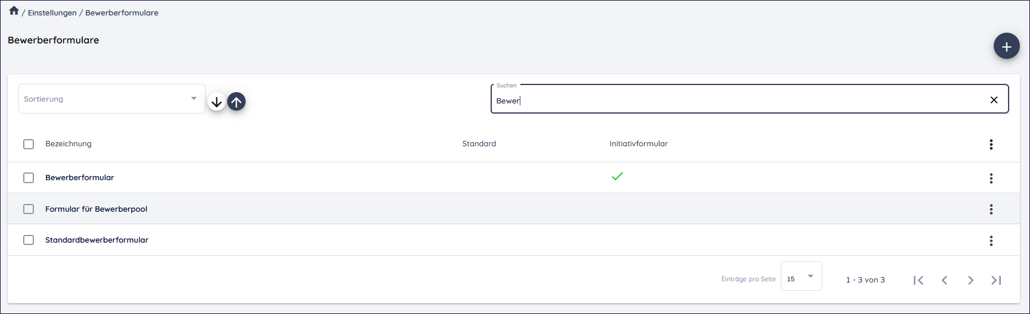Select the Formular für Bewerberpool checkbox

click(x=29, y=209)
